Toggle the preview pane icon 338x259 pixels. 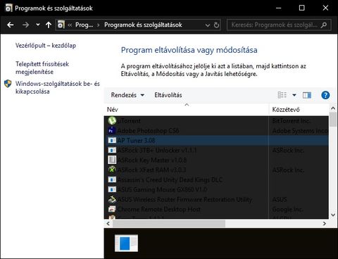tap(307, 95)
